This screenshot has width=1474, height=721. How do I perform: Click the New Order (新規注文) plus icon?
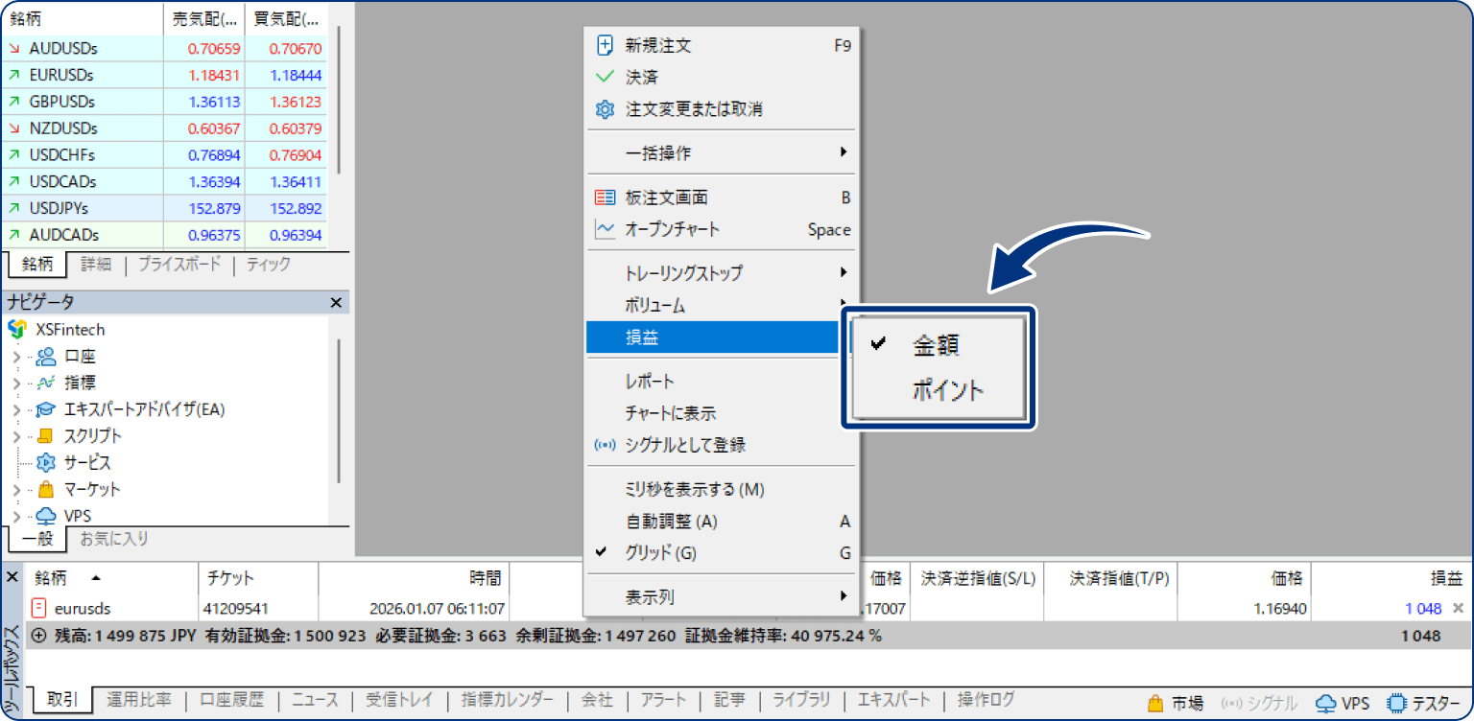pos(605,45)
